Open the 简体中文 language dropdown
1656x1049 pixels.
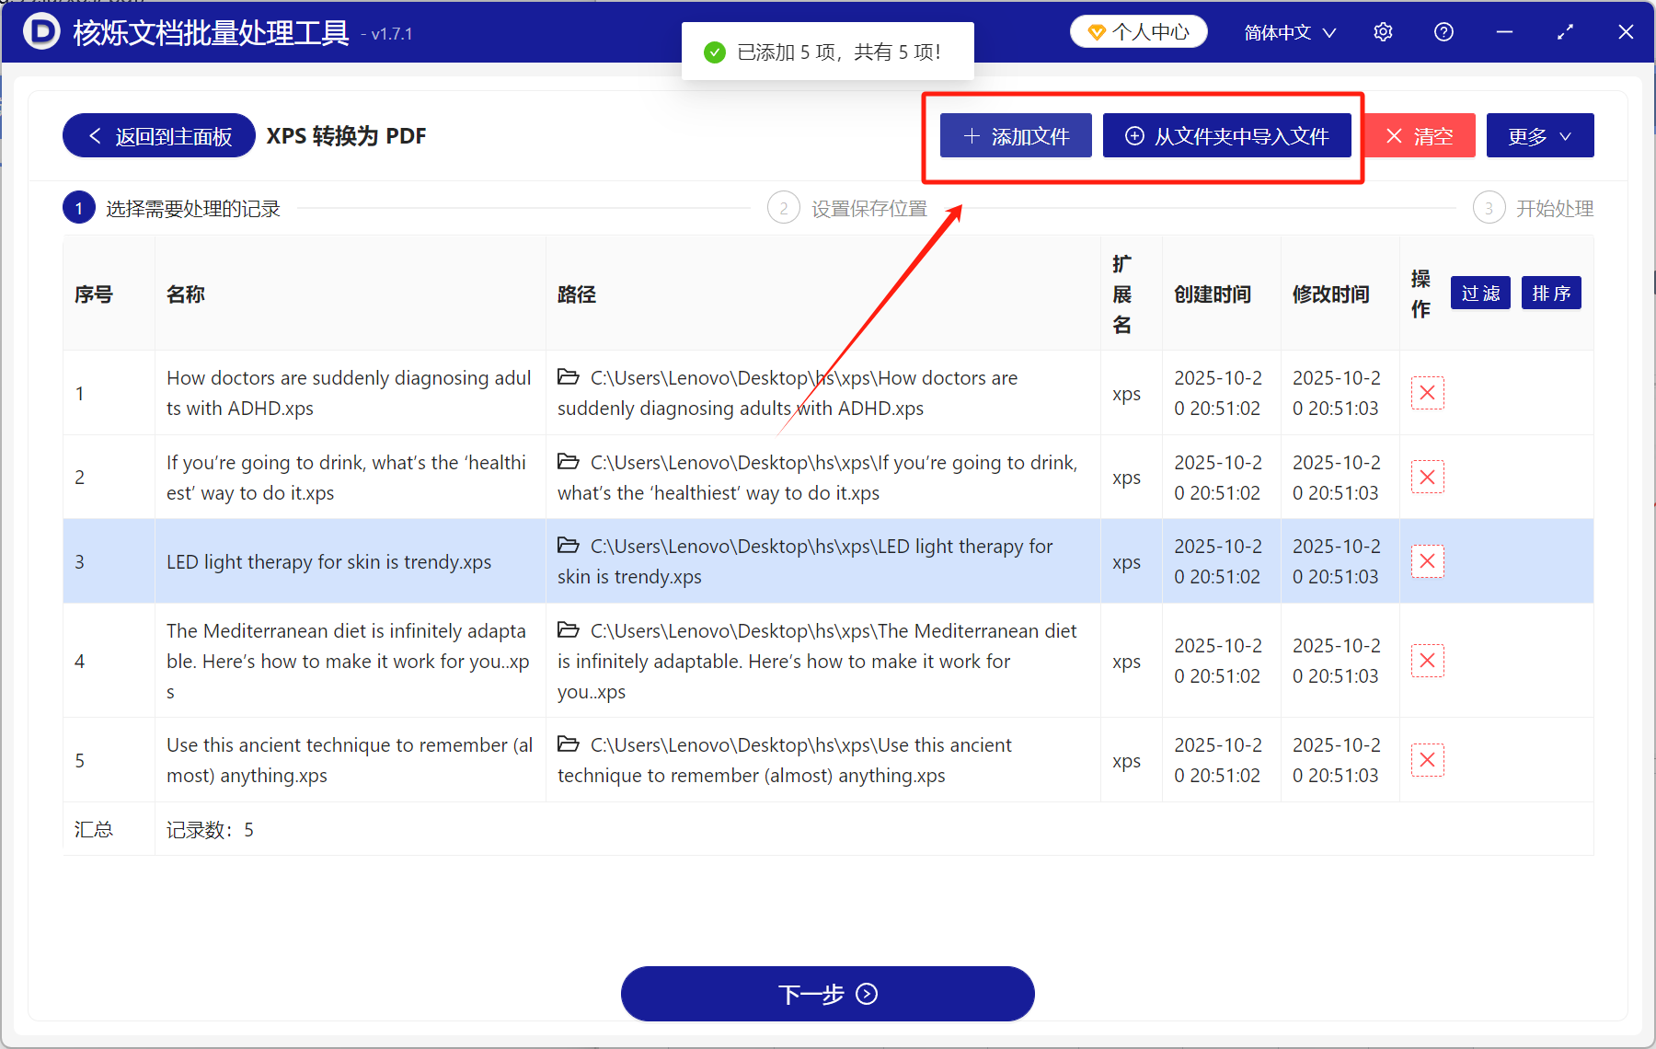coord(1287,31)
